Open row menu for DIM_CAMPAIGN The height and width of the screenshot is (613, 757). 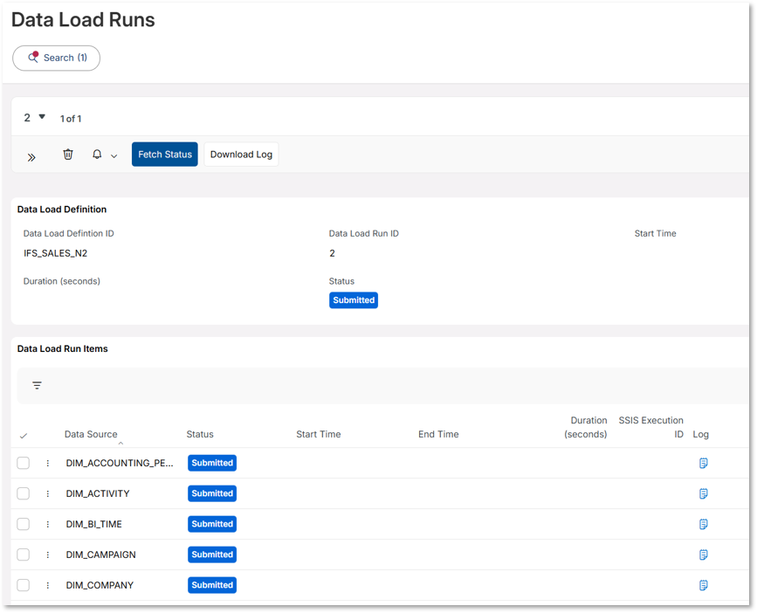coord(48,555)
